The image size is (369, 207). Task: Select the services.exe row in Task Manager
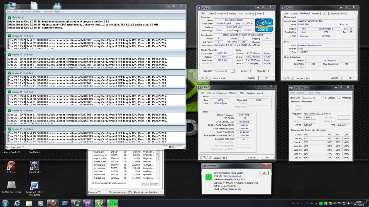(x=124, y=168)
